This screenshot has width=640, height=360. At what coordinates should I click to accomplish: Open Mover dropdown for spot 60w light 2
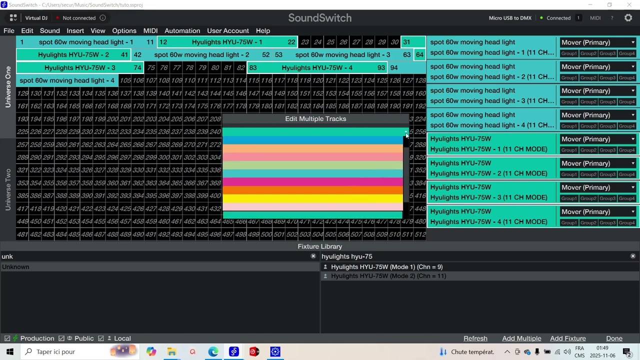click(598, 67)
